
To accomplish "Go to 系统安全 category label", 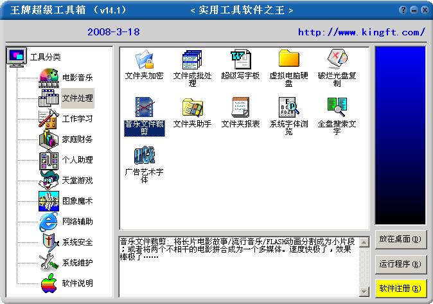I will (x=77, y=242).
